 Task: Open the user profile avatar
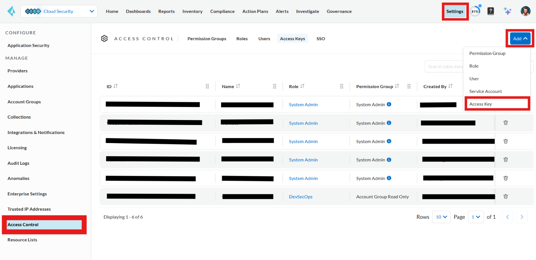tap(525, 11)
